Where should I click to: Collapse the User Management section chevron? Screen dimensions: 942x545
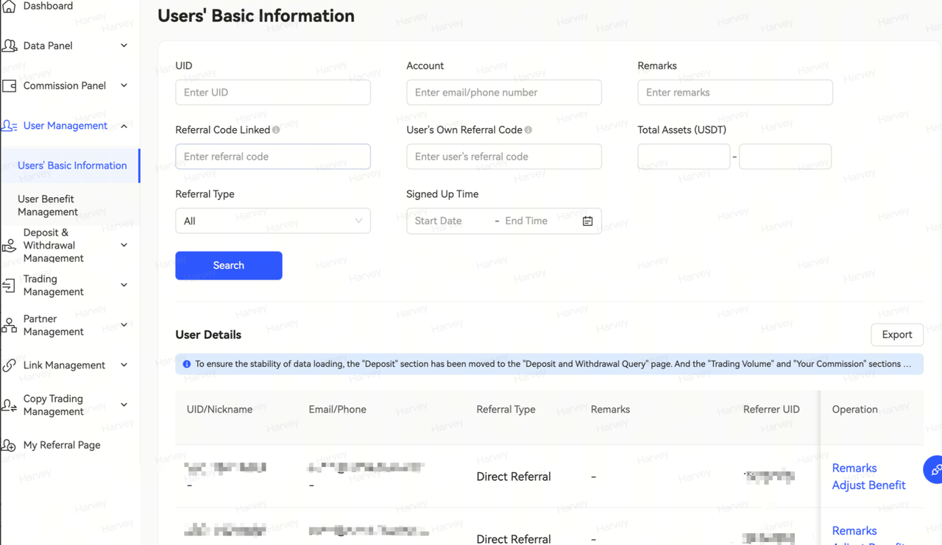pyautogui.click(x=124, y=126)
